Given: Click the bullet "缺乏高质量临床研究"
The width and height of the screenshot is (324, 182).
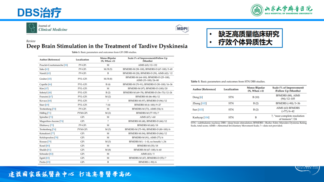Looking at the screenshot, I should [x=249, y=34].
